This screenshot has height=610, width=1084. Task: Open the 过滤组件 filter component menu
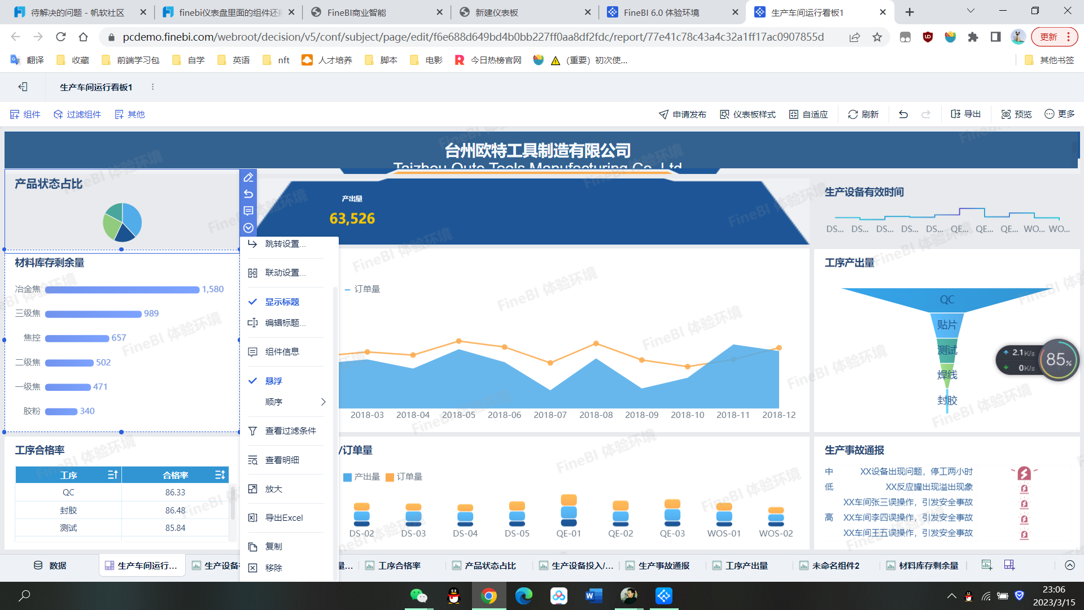77,114
